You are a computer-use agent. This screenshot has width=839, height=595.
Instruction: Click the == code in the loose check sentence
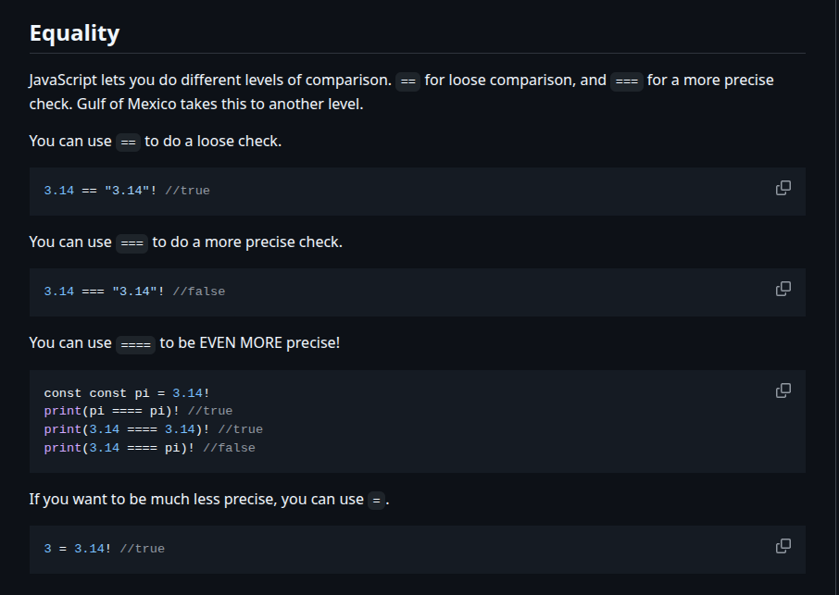point(128,143)
